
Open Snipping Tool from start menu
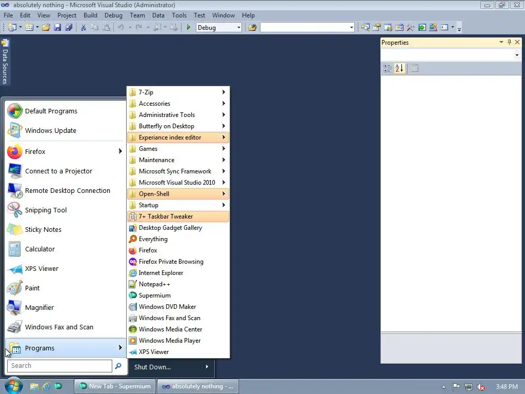65,210
